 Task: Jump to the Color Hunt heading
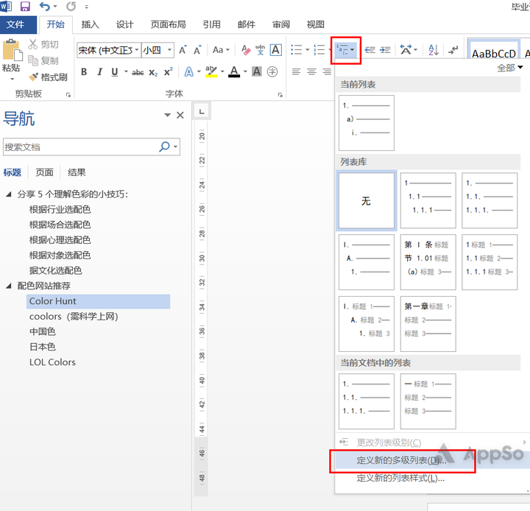coord(98,301)
